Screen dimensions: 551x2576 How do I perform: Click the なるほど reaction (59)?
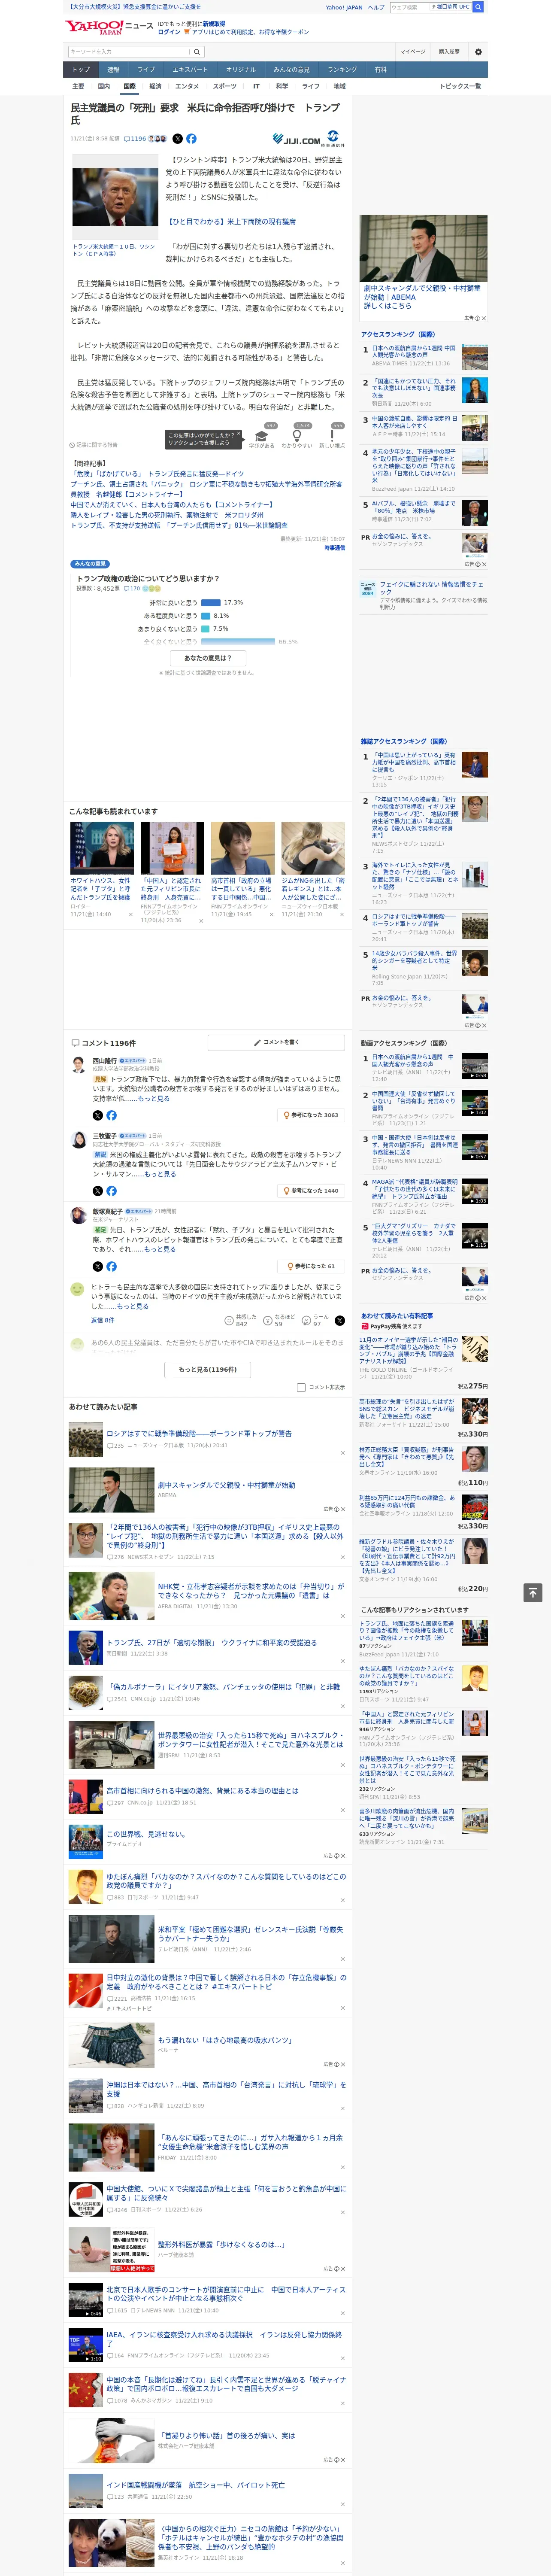click(279, 1320)
